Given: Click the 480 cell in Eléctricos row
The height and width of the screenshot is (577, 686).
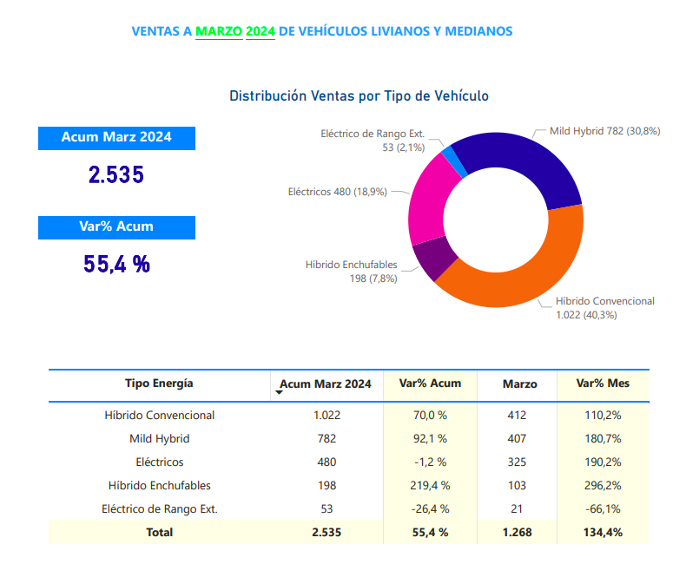Looking at the screenshot, I should [327, 462].
